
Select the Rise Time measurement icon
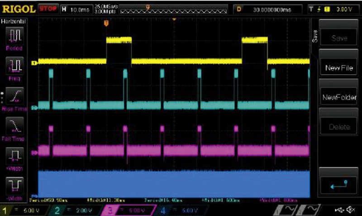14,96
